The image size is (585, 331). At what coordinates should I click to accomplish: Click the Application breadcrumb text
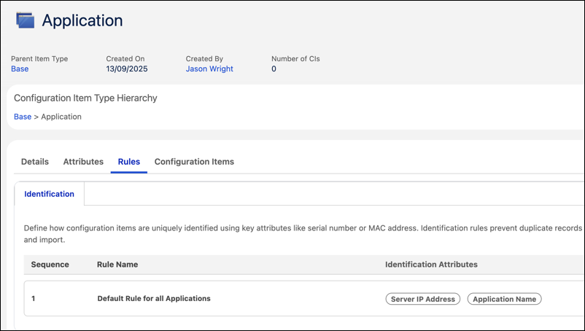click(61, 117)
